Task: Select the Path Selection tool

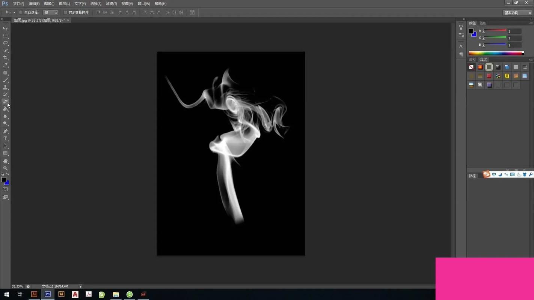Action: click(x=5, y=146)
